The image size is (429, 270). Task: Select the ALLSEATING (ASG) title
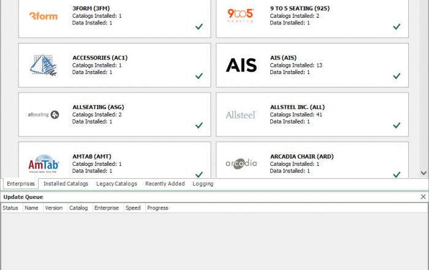click(x=98, y=107)
